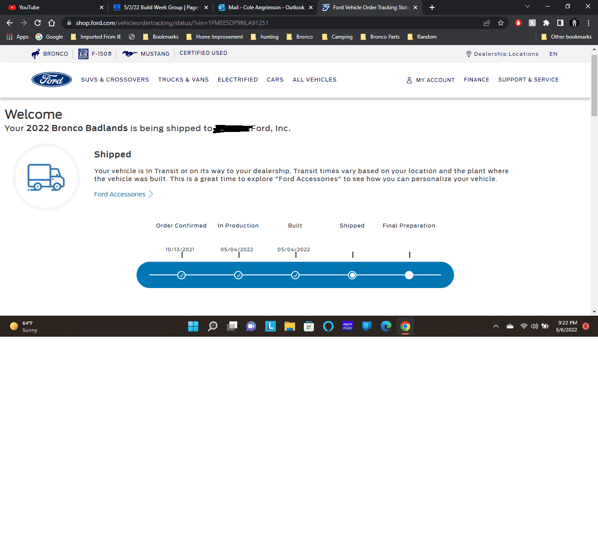Image resolution: width=598 pixels, height=559 pixels.
Task: Click the Order Confirmed progress marker
Action: 182,275
